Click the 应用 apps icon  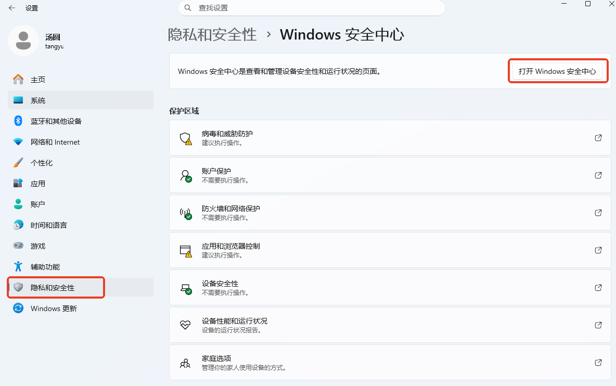click(18, 184)
